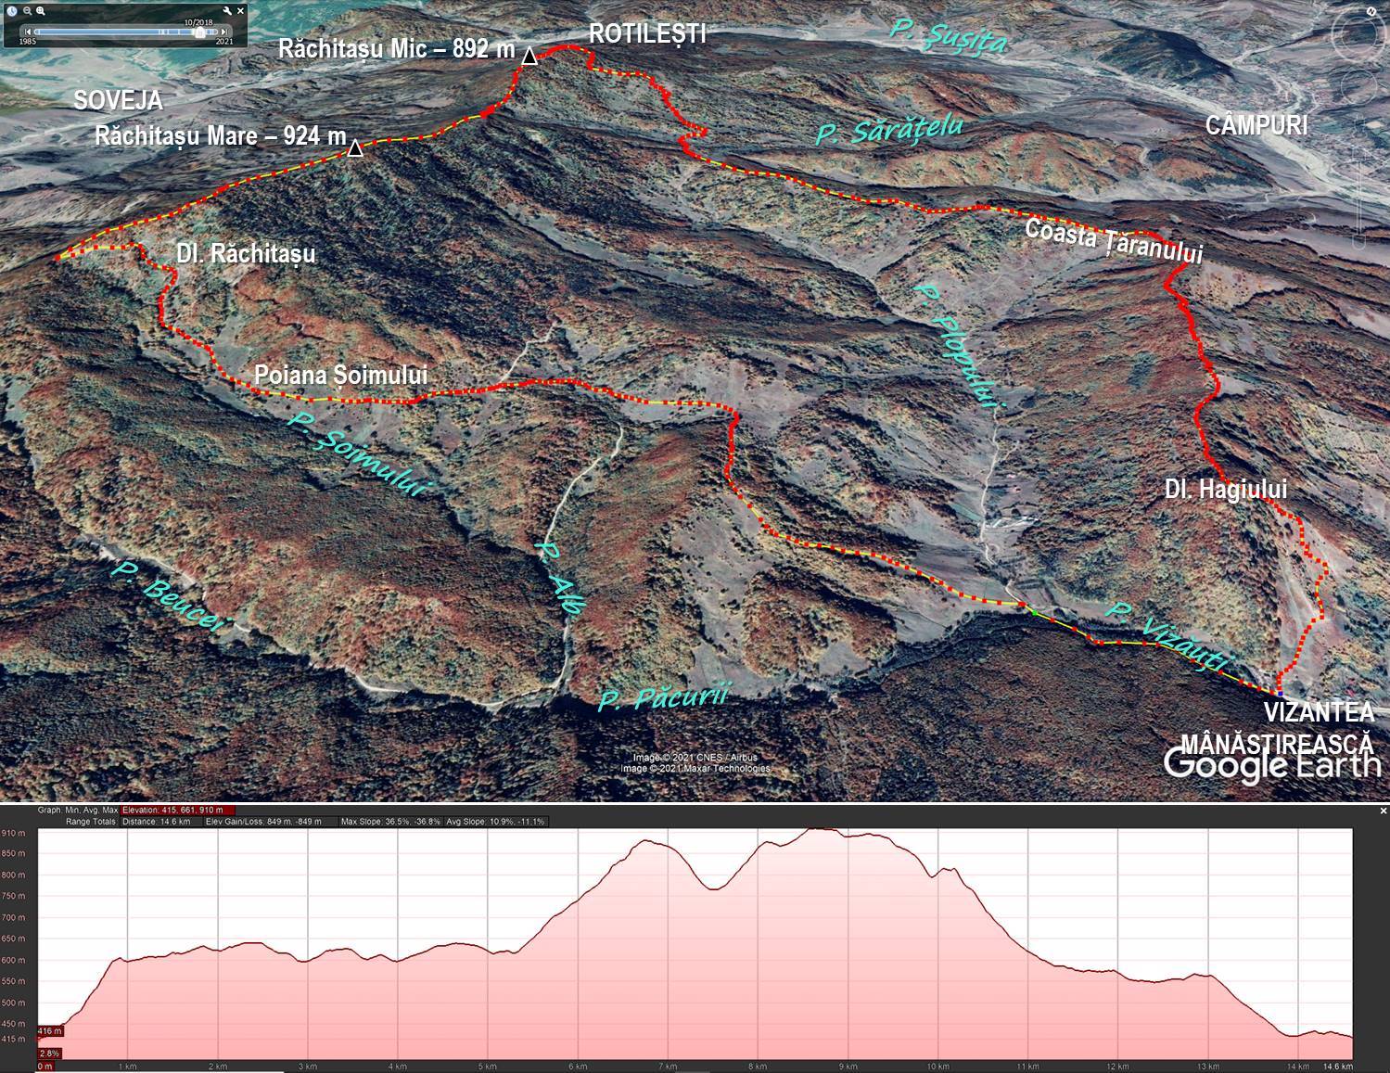Click the 10/2018 time slider handle
1390x1073 pixels.
(x=199, y=32)
